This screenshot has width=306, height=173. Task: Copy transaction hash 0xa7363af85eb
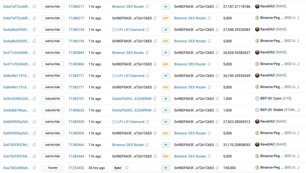pyautogui.click(x=34, y=168)
